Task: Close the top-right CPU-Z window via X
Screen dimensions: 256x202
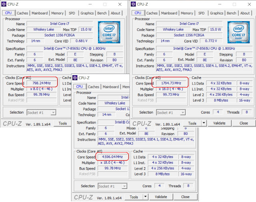Action: (x=249, y=4)
